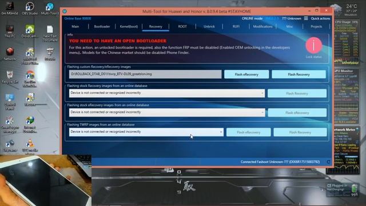The height and width of the screenshot is (206, 366).
Task: Open the VLC cone desktop shortcut
Action: click(30, 146)
